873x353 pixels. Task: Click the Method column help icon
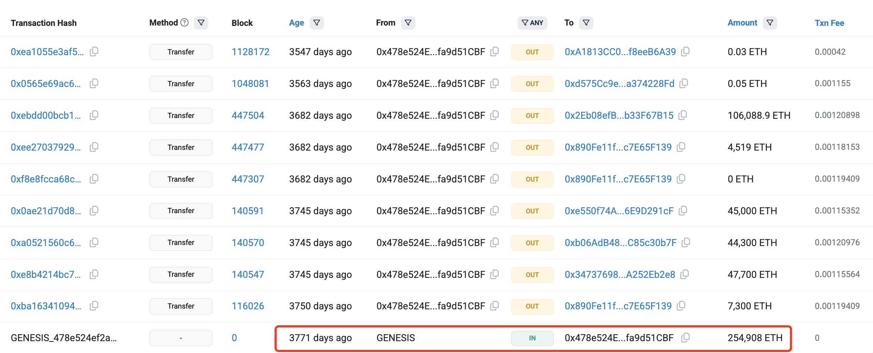[184, 23]
